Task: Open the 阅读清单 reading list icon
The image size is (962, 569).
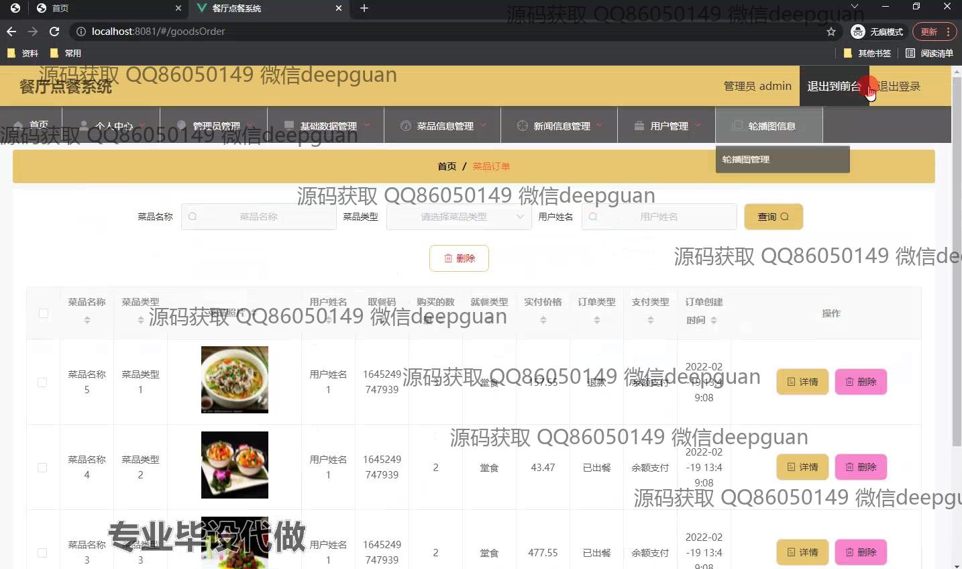Action: pyautogui.click(x=910, y=53)
